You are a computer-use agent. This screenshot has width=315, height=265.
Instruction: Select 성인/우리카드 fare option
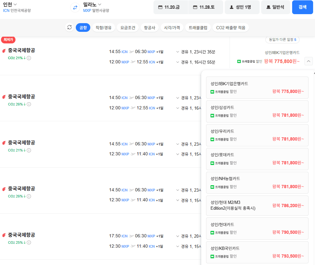coord(257,135)
